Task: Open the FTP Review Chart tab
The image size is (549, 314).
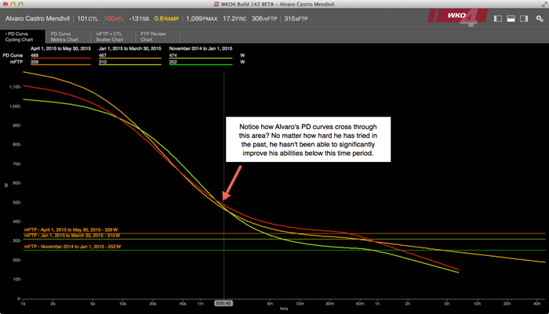Action: 158,37
